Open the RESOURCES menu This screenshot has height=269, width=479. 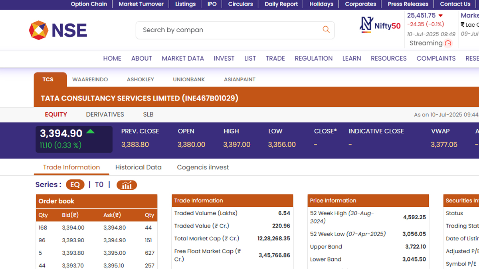[x=389, y=58]
